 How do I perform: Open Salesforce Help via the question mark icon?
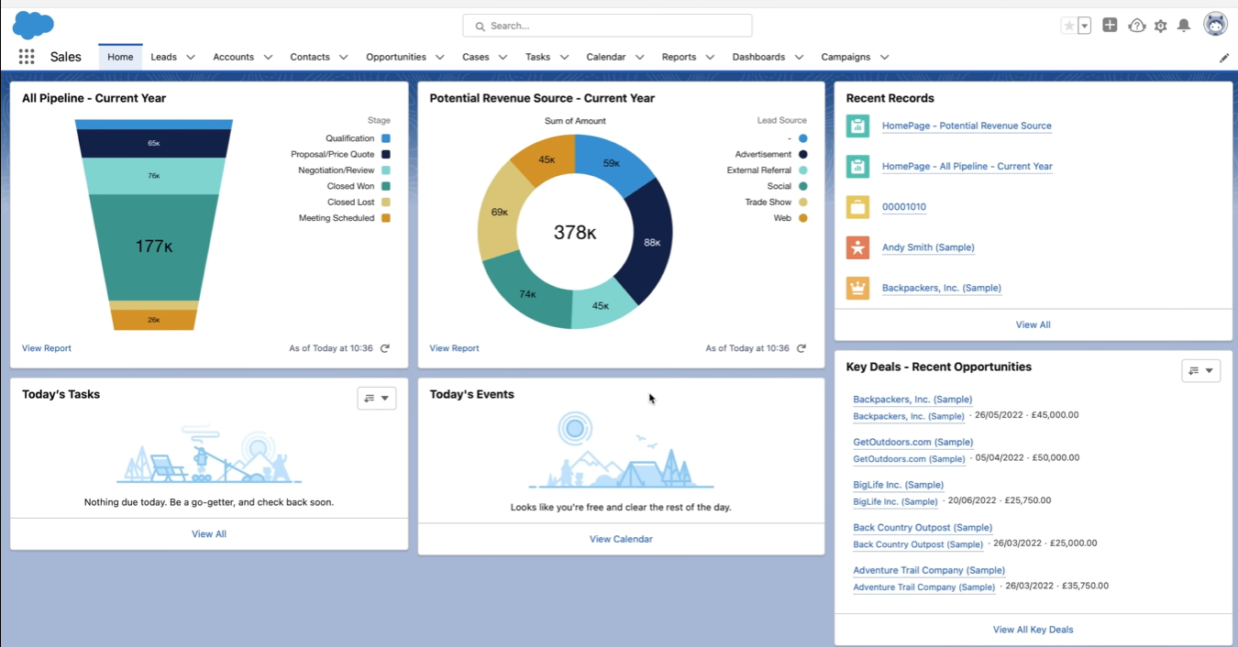1137,26
